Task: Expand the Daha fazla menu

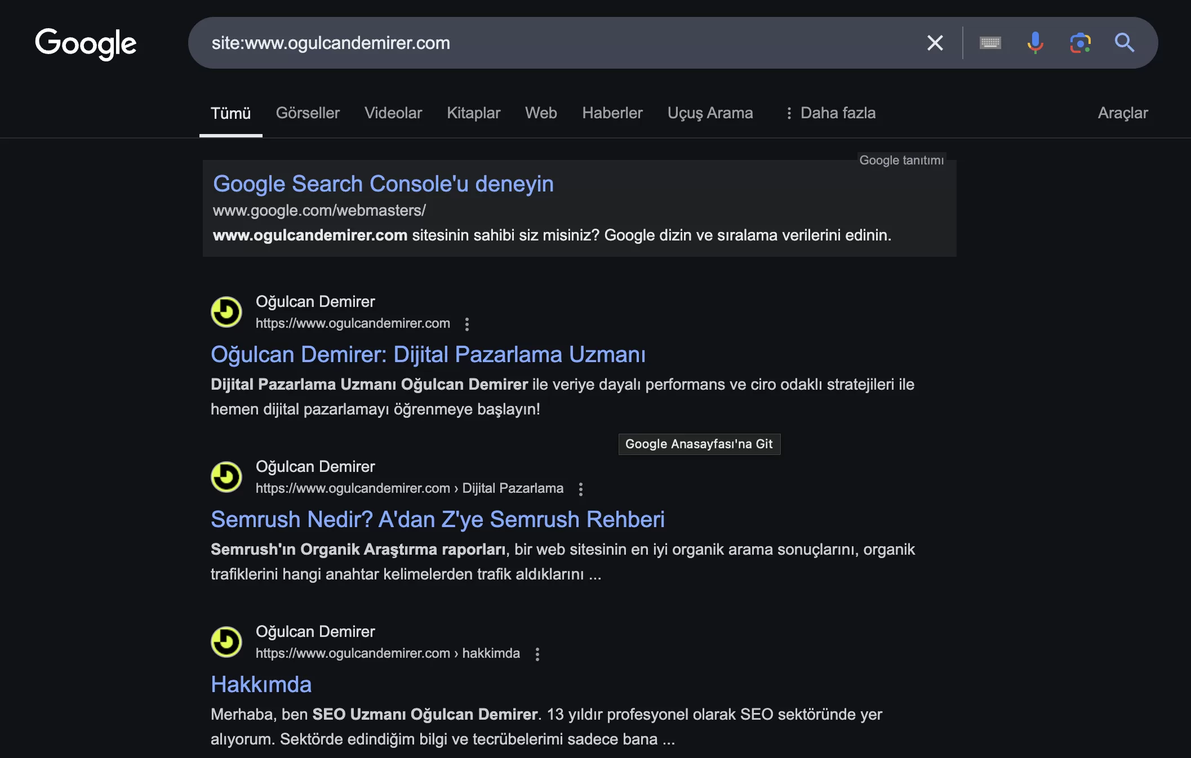Action: (x=830, y=113)
